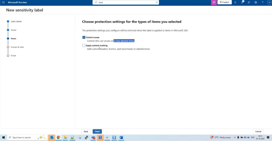
Task: Open Google Chrome from the taskbar
Action: [x=58, y=137]
